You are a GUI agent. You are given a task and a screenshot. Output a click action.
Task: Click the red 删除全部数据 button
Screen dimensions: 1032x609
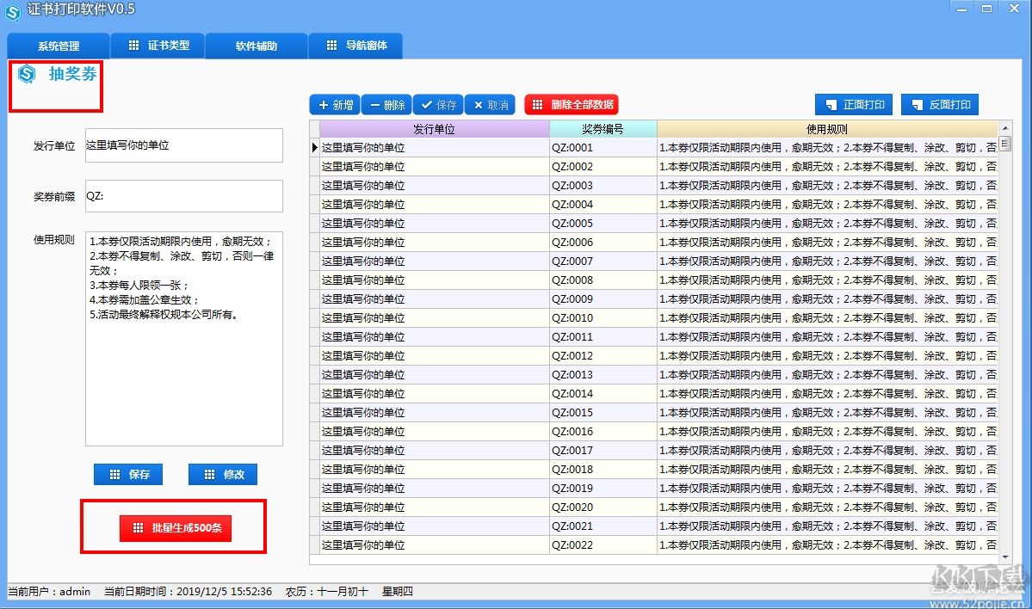tap(572, 105)
